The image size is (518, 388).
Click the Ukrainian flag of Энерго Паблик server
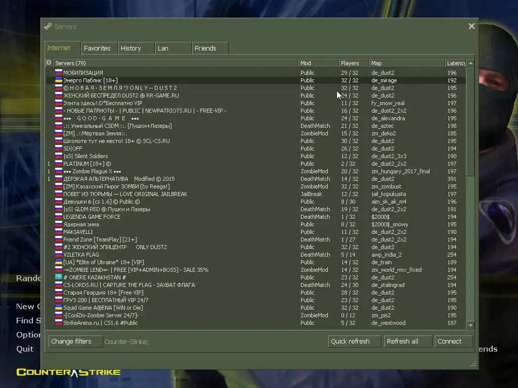tap(59, 80)
